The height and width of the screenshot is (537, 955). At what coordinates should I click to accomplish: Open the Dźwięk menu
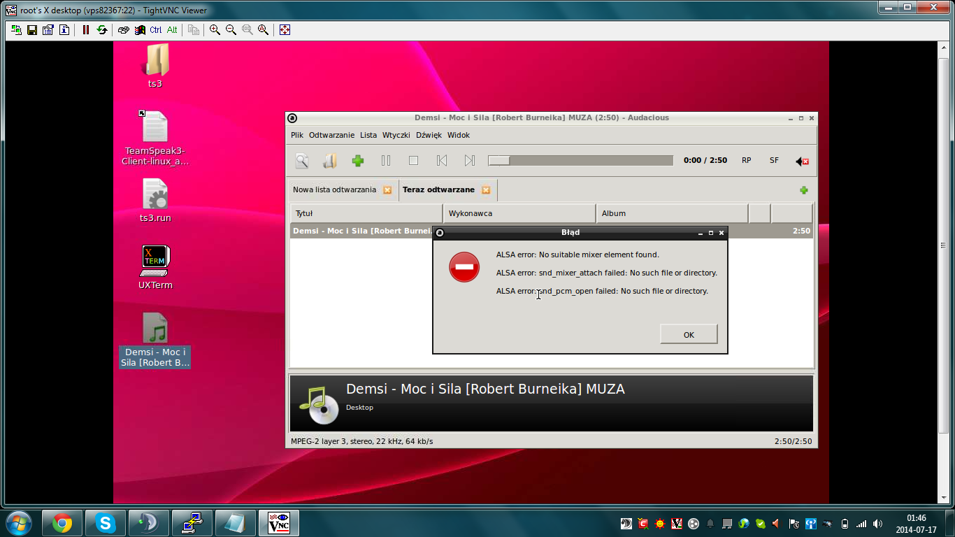click(x=429, y=135)
